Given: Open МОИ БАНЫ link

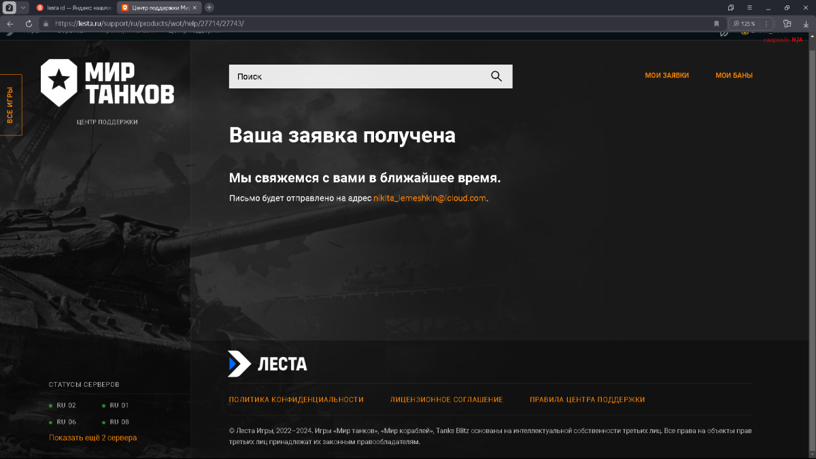Looking at the screenshot, I should point(734,75).
